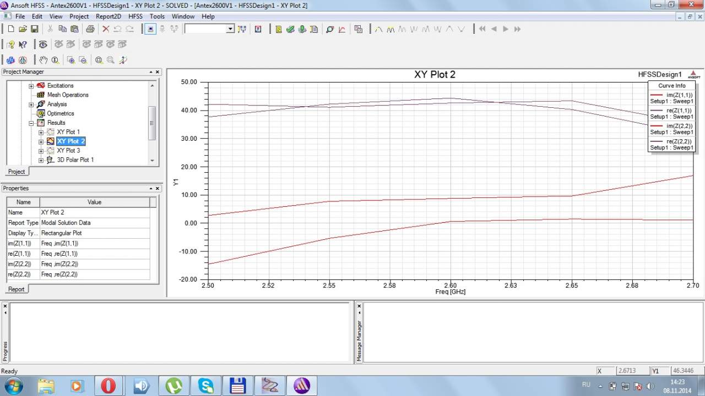Expand the 3D Polar Plot 1 node
The width and height of the screenshot is (705, 396).
click(x=41, y=160)
